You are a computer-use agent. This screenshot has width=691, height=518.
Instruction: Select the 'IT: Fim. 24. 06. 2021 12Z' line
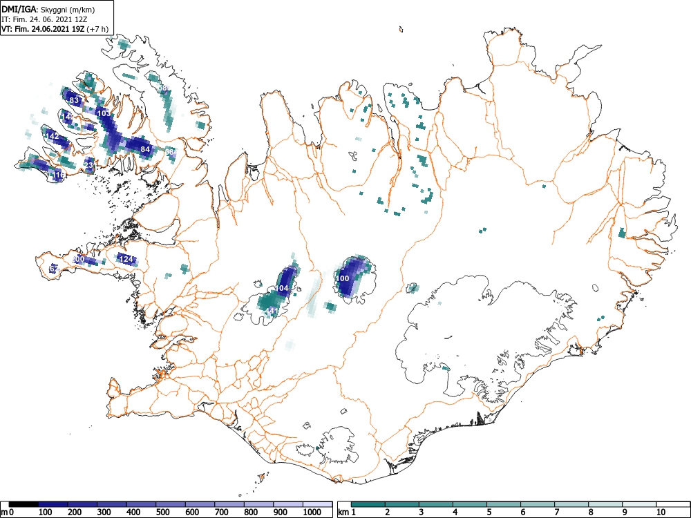(44, 19)
